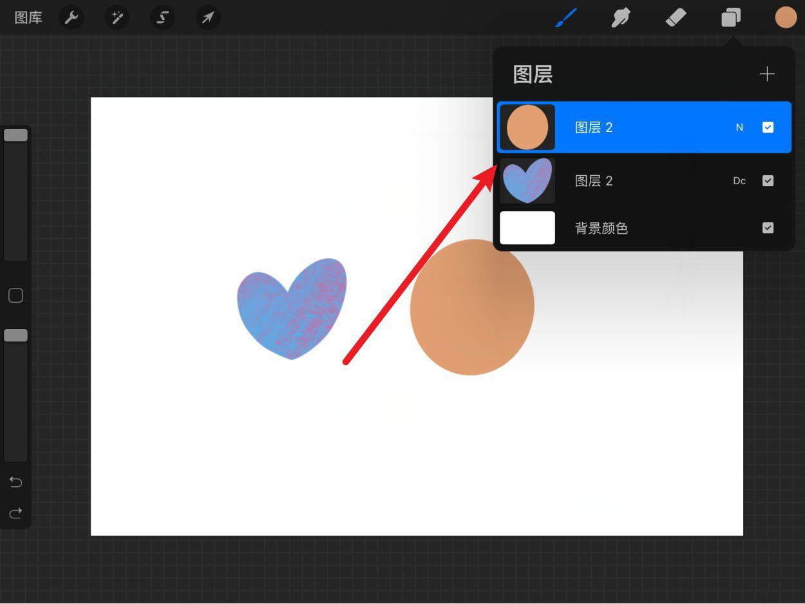
Task: Open the Layers panel icon
Action: click(730, 17)
